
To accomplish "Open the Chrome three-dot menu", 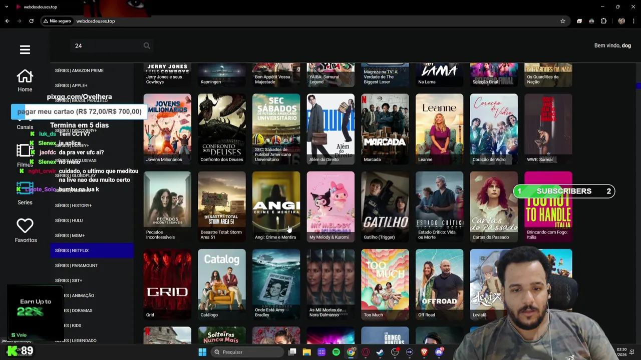I will [x=634, y=21].
